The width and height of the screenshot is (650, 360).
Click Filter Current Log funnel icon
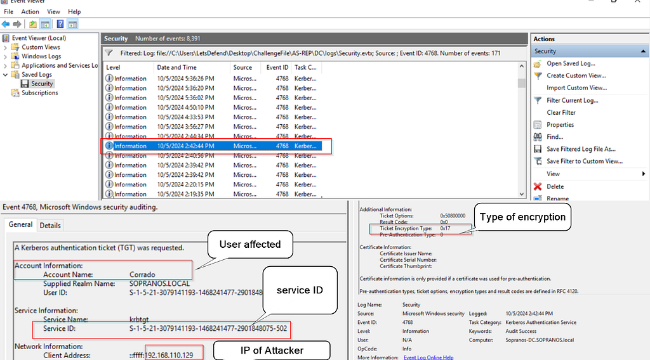pos(538,101)
